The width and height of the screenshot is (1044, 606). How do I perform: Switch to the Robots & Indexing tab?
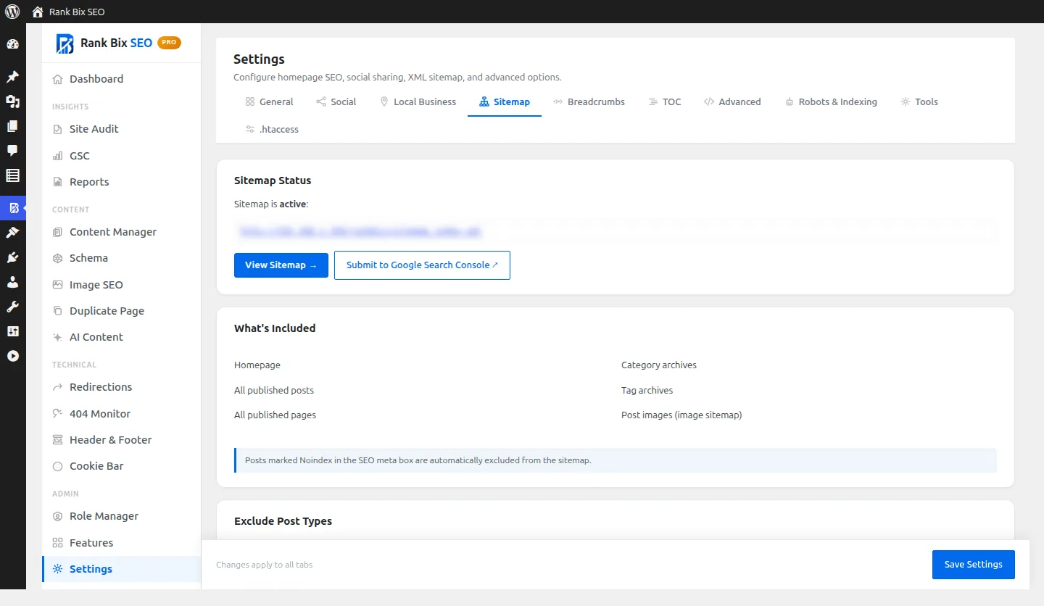click(x=831, y=102)
